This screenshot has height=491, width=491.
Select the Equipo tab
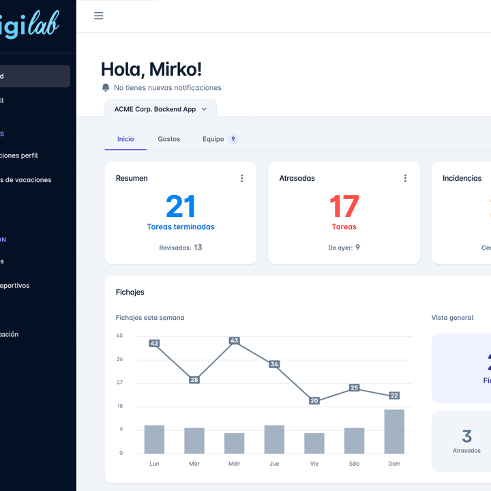tap(213, 139)
